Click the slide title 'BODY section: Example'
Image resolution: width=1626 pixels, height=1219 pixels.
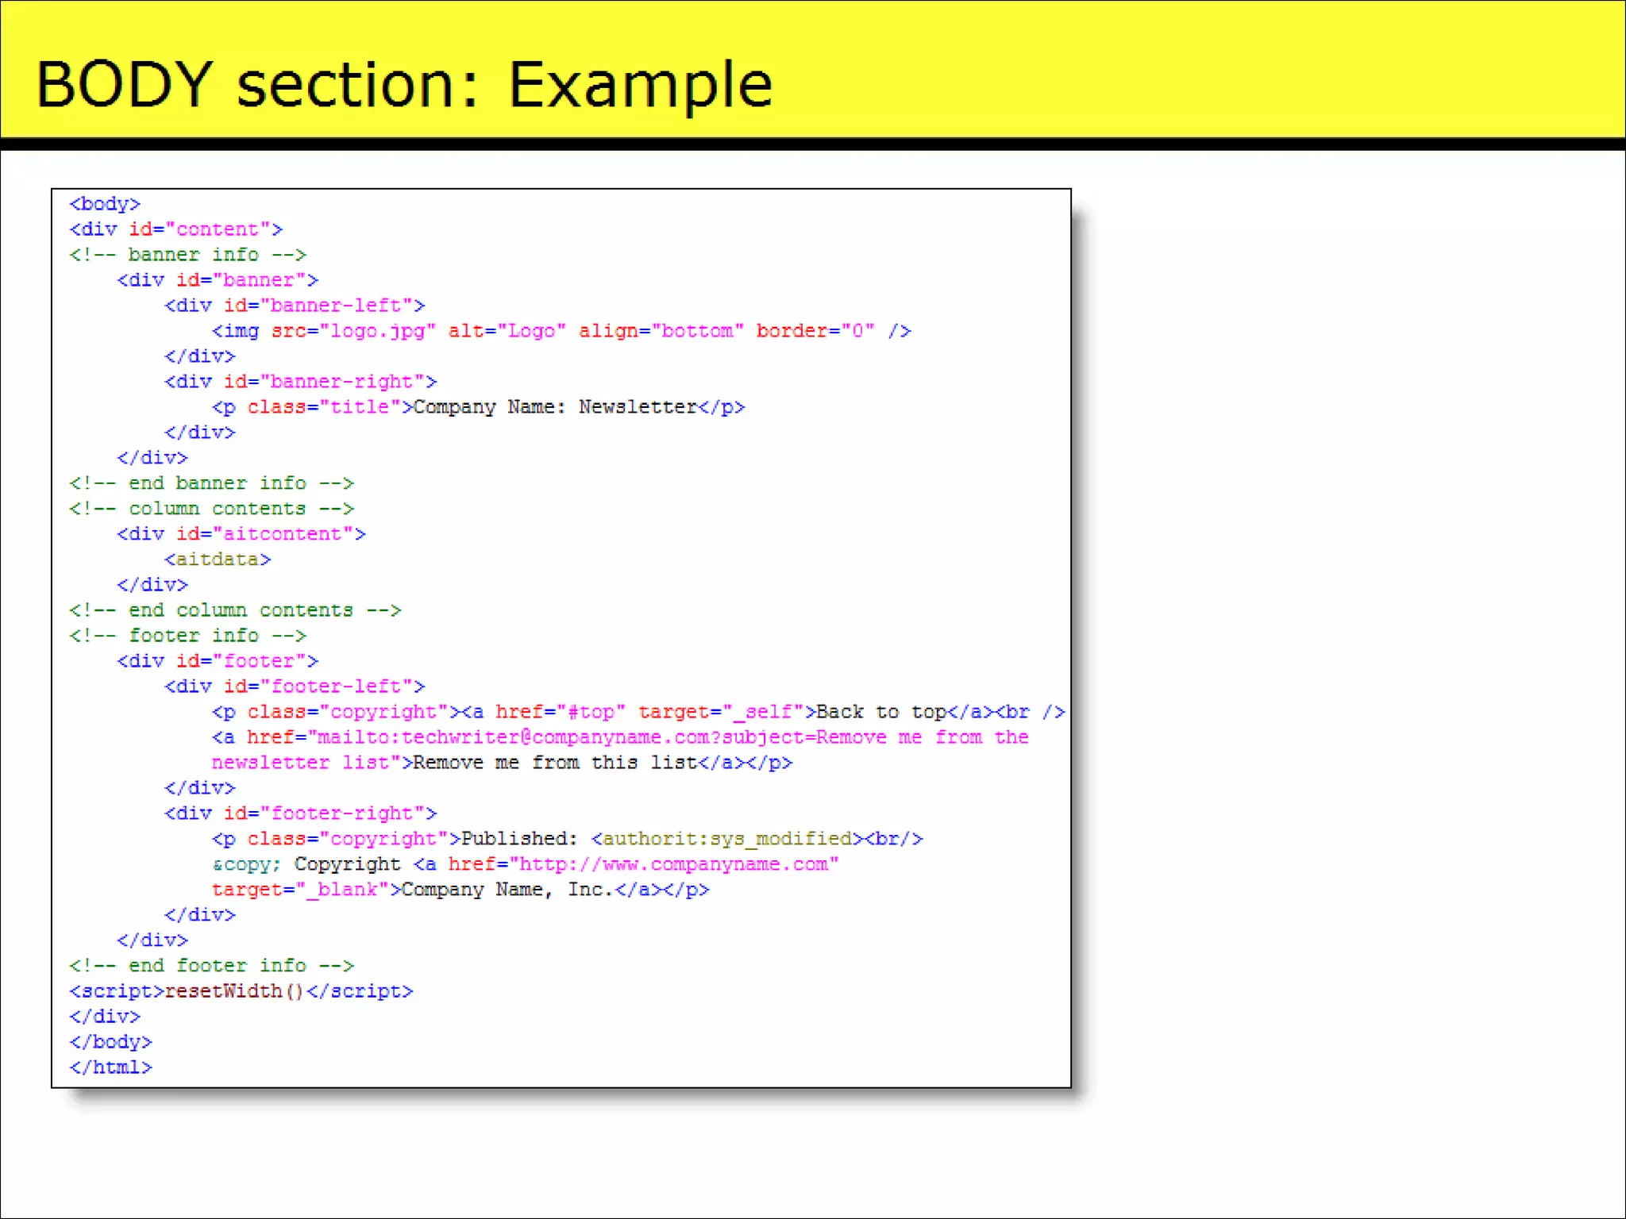point(403,84)
